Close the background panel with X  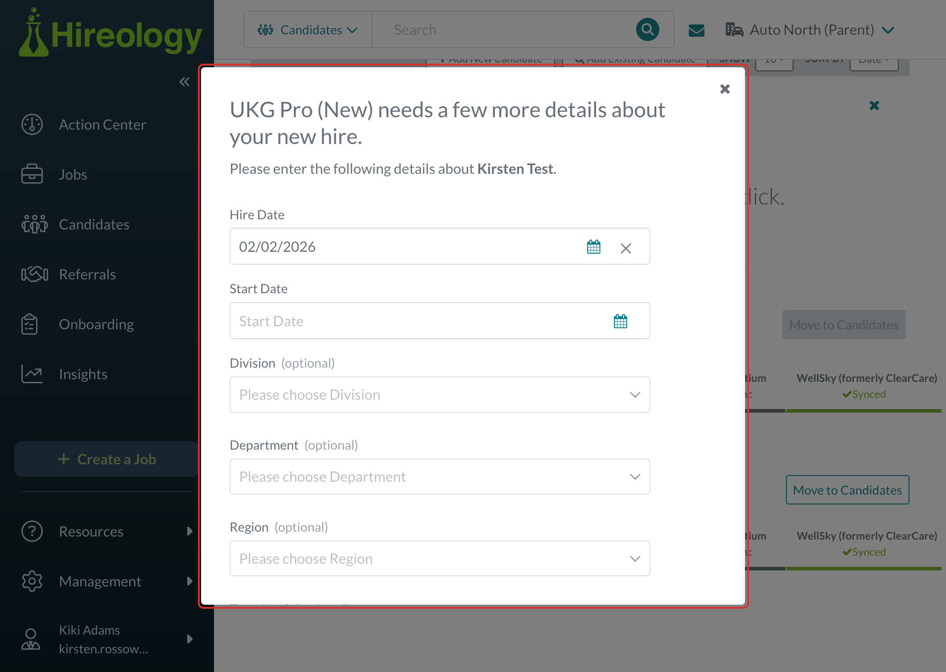(874, 106)
